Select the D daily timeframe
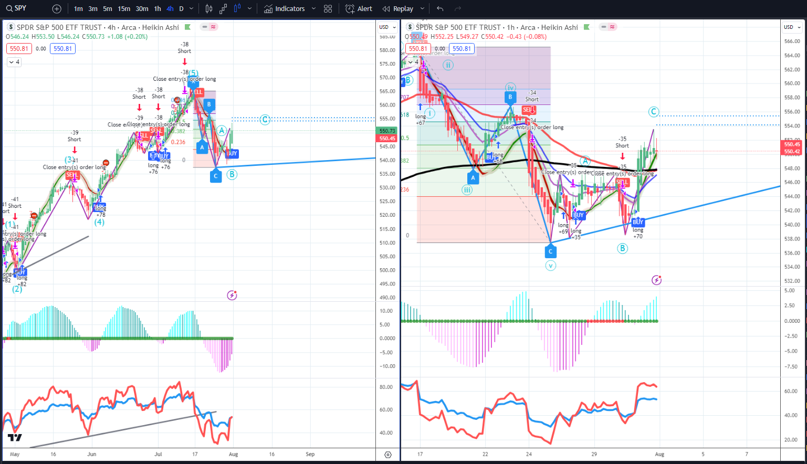807x464 pixels. [181, 9]
